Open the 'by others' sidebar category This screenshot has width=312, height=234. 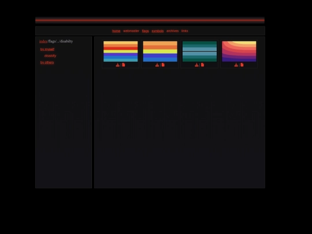click(x=47, y=62)
